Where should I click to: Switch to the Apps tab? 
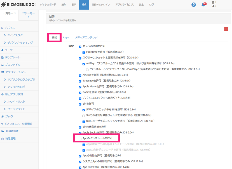[66, 37]
